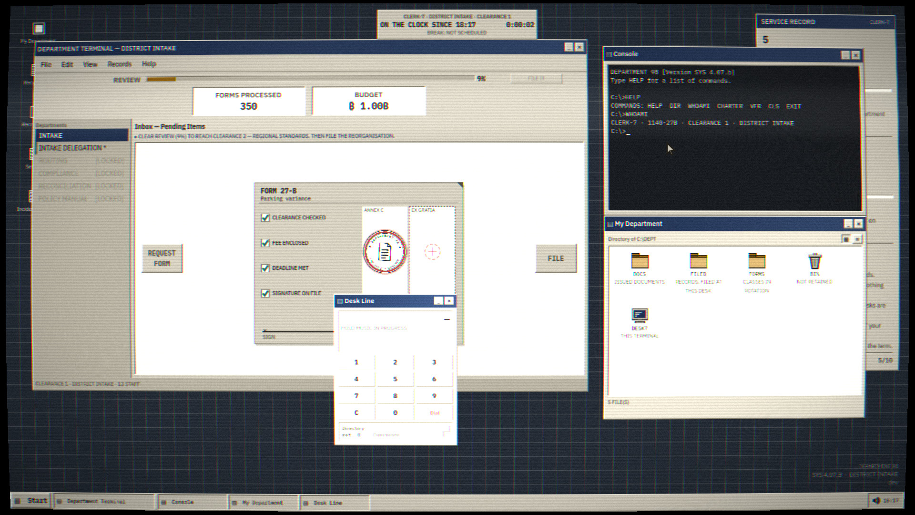Click the Dial button on Desk Line
Screen dimensions: 915x515
(x=435, y=412)
